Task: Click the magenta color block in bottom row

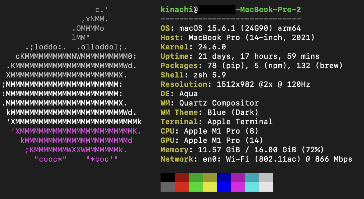Action: click(x=238, y=187)
